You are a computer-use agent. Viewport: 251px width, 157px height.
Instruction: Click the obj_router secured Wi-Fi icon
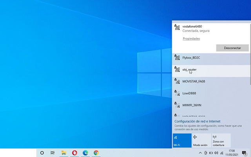pyautogui.click(x=177, y=69)
